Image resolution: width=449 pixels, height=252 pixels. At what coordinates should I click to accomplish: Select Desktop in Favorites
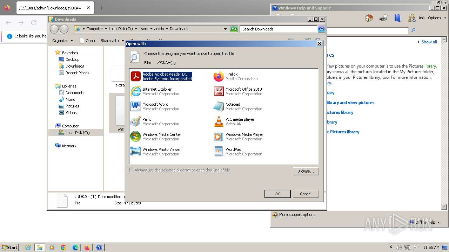(x=72, y=59)
